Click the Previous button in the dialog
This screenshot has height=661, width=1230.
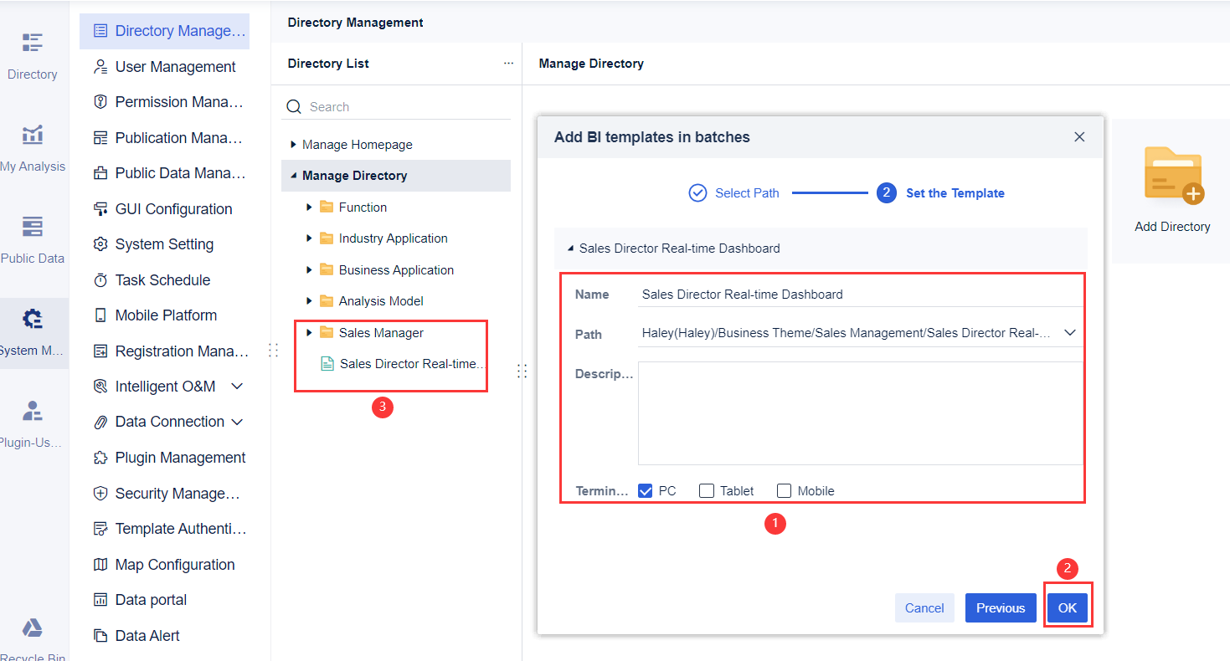pos(1001,607)
